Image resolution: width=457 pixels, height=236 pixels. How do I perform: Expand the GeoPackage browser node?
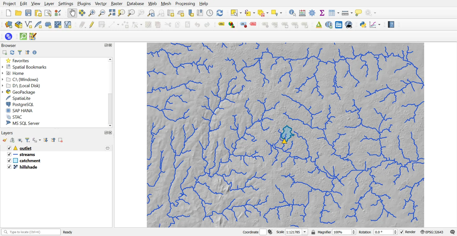[3, 92]
